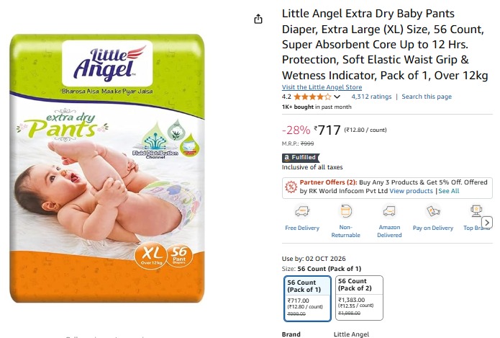Click the Pay on Delivery icon
The image size is (500, 338).
(433, 211)
